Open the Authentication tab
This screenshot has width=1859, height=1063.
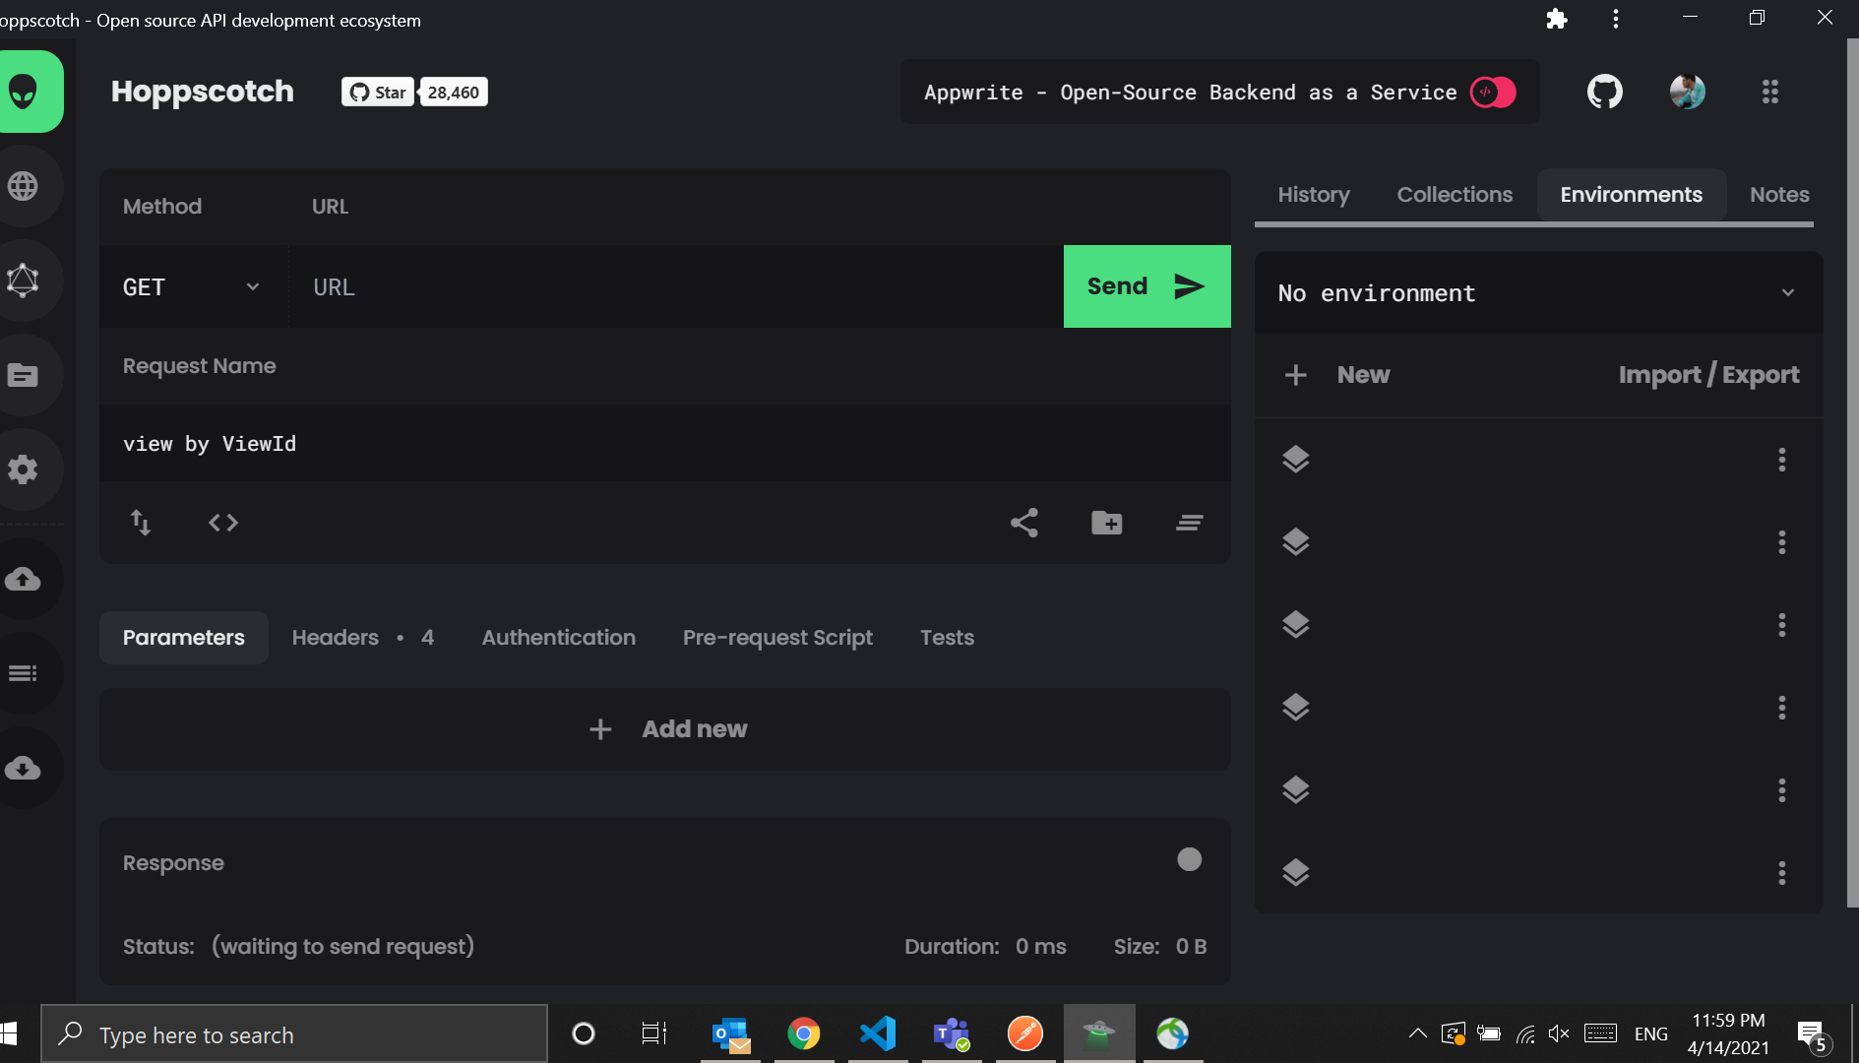pyautogui.click(x=559, y=638)
